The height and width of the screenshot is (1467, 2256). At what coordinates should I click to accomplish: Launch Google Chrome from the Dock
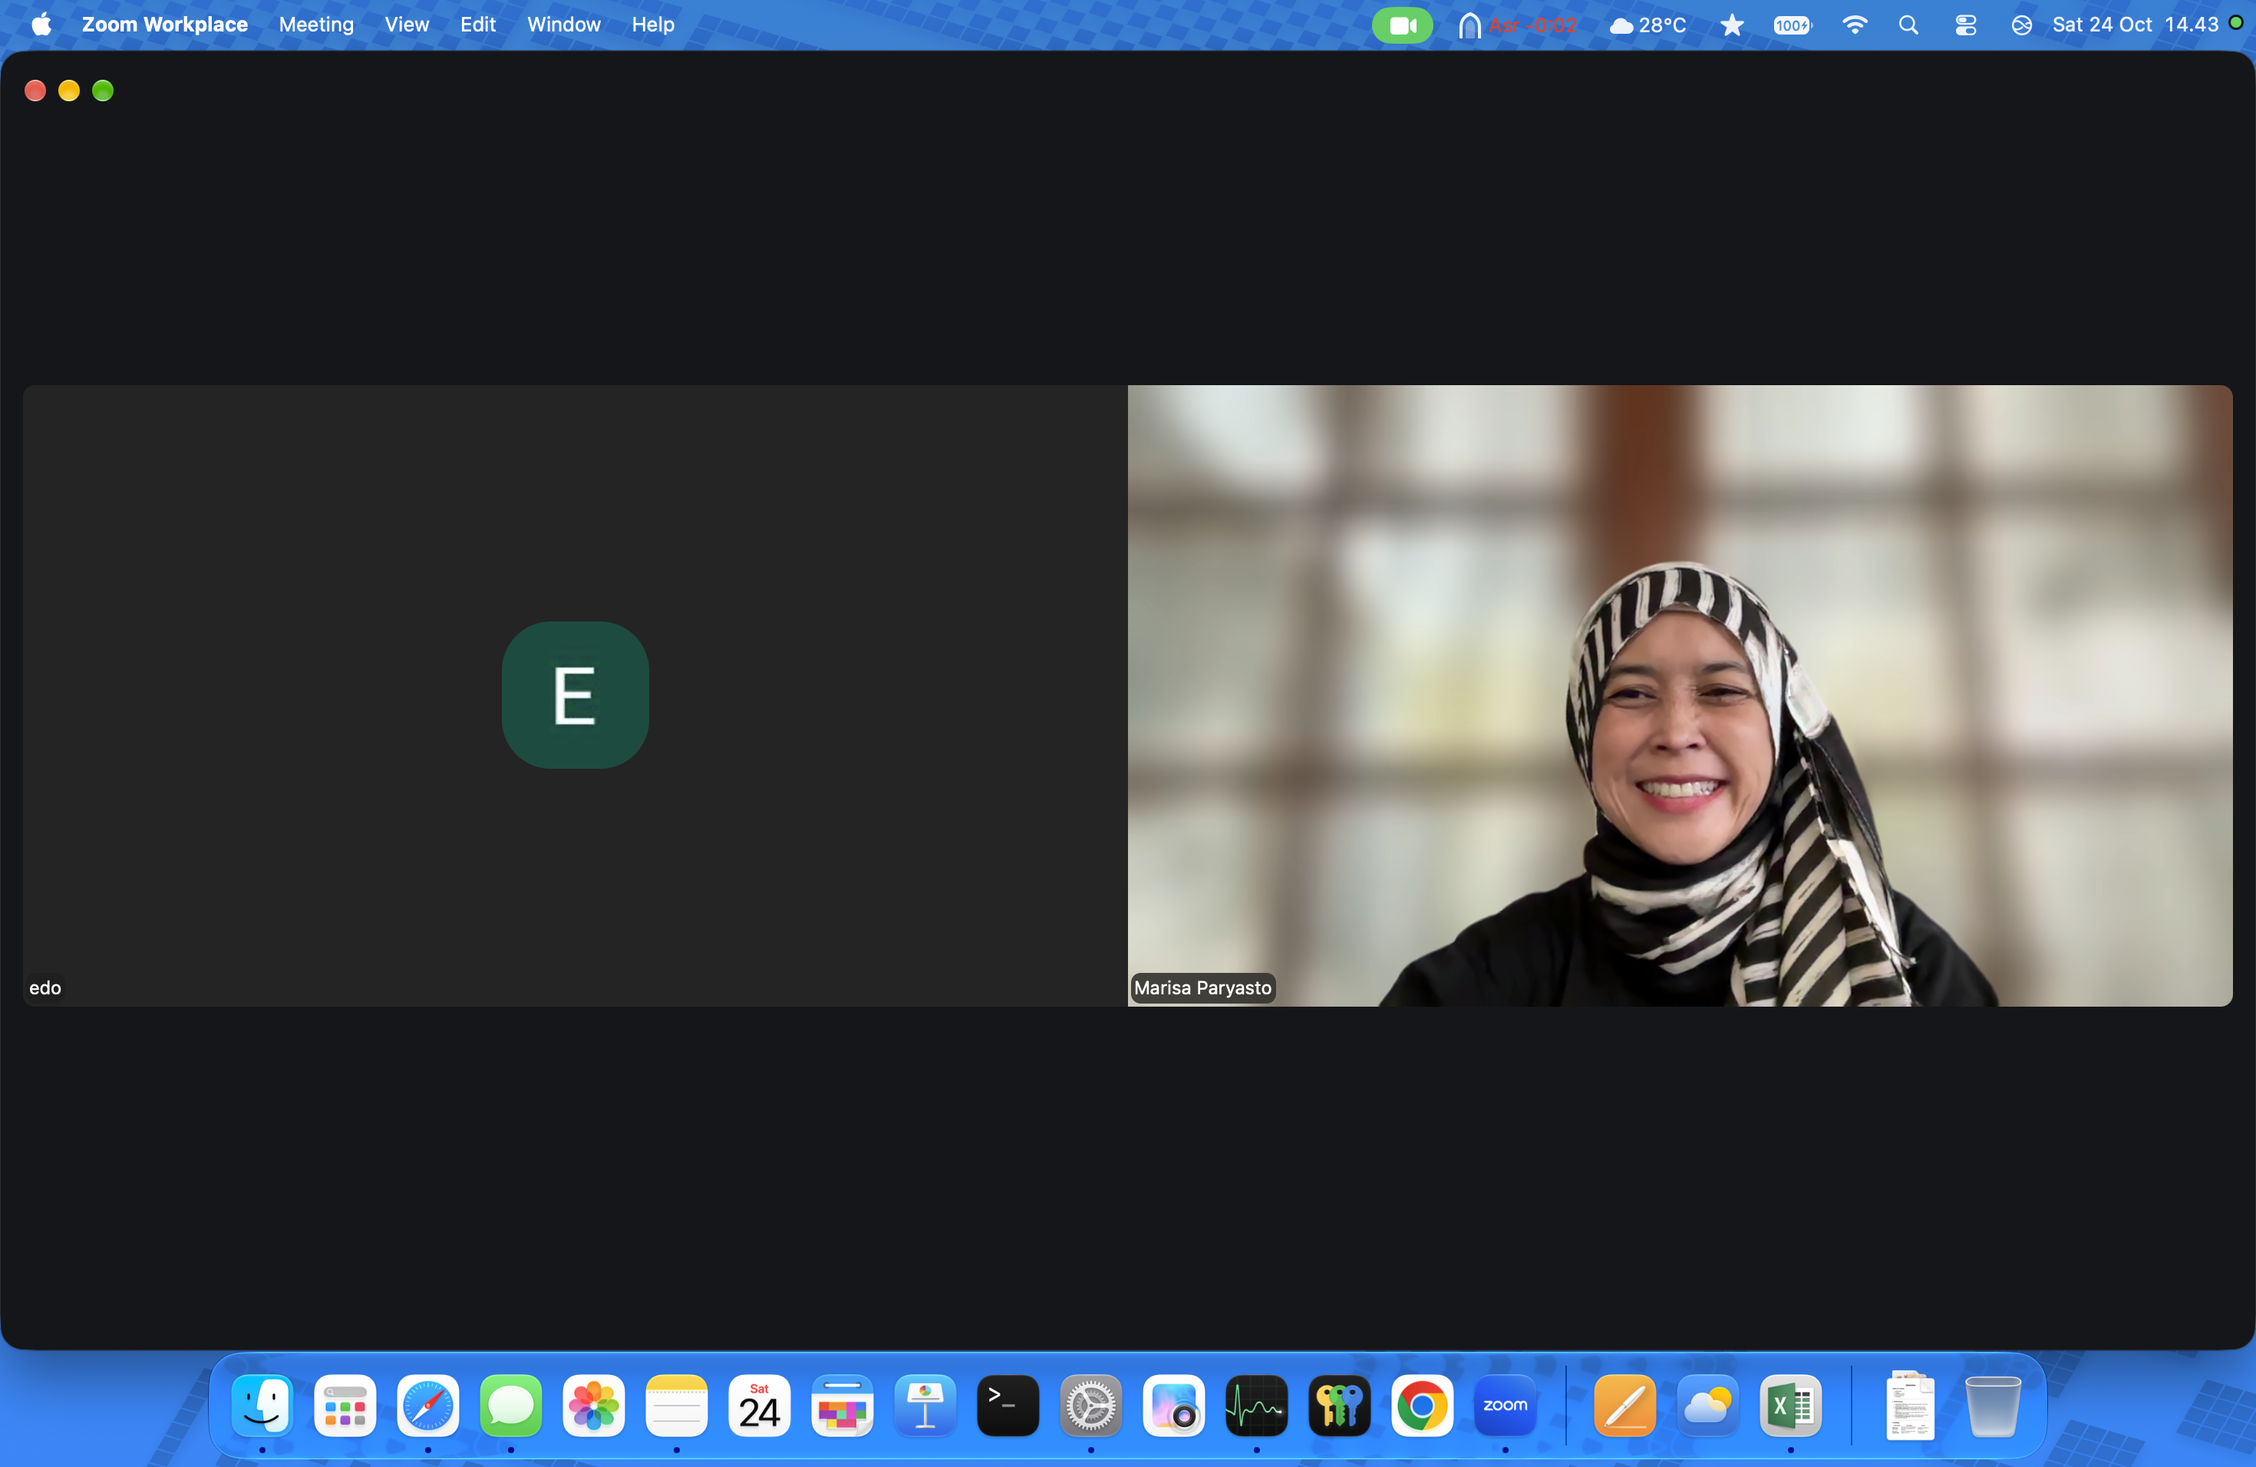pyautogui.click(x=1422, y=1404)
